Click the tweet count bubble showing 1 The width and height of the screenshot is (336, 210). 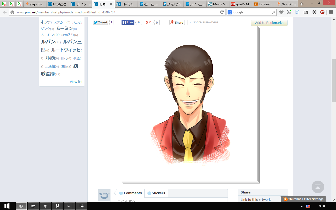pos(111,22)
